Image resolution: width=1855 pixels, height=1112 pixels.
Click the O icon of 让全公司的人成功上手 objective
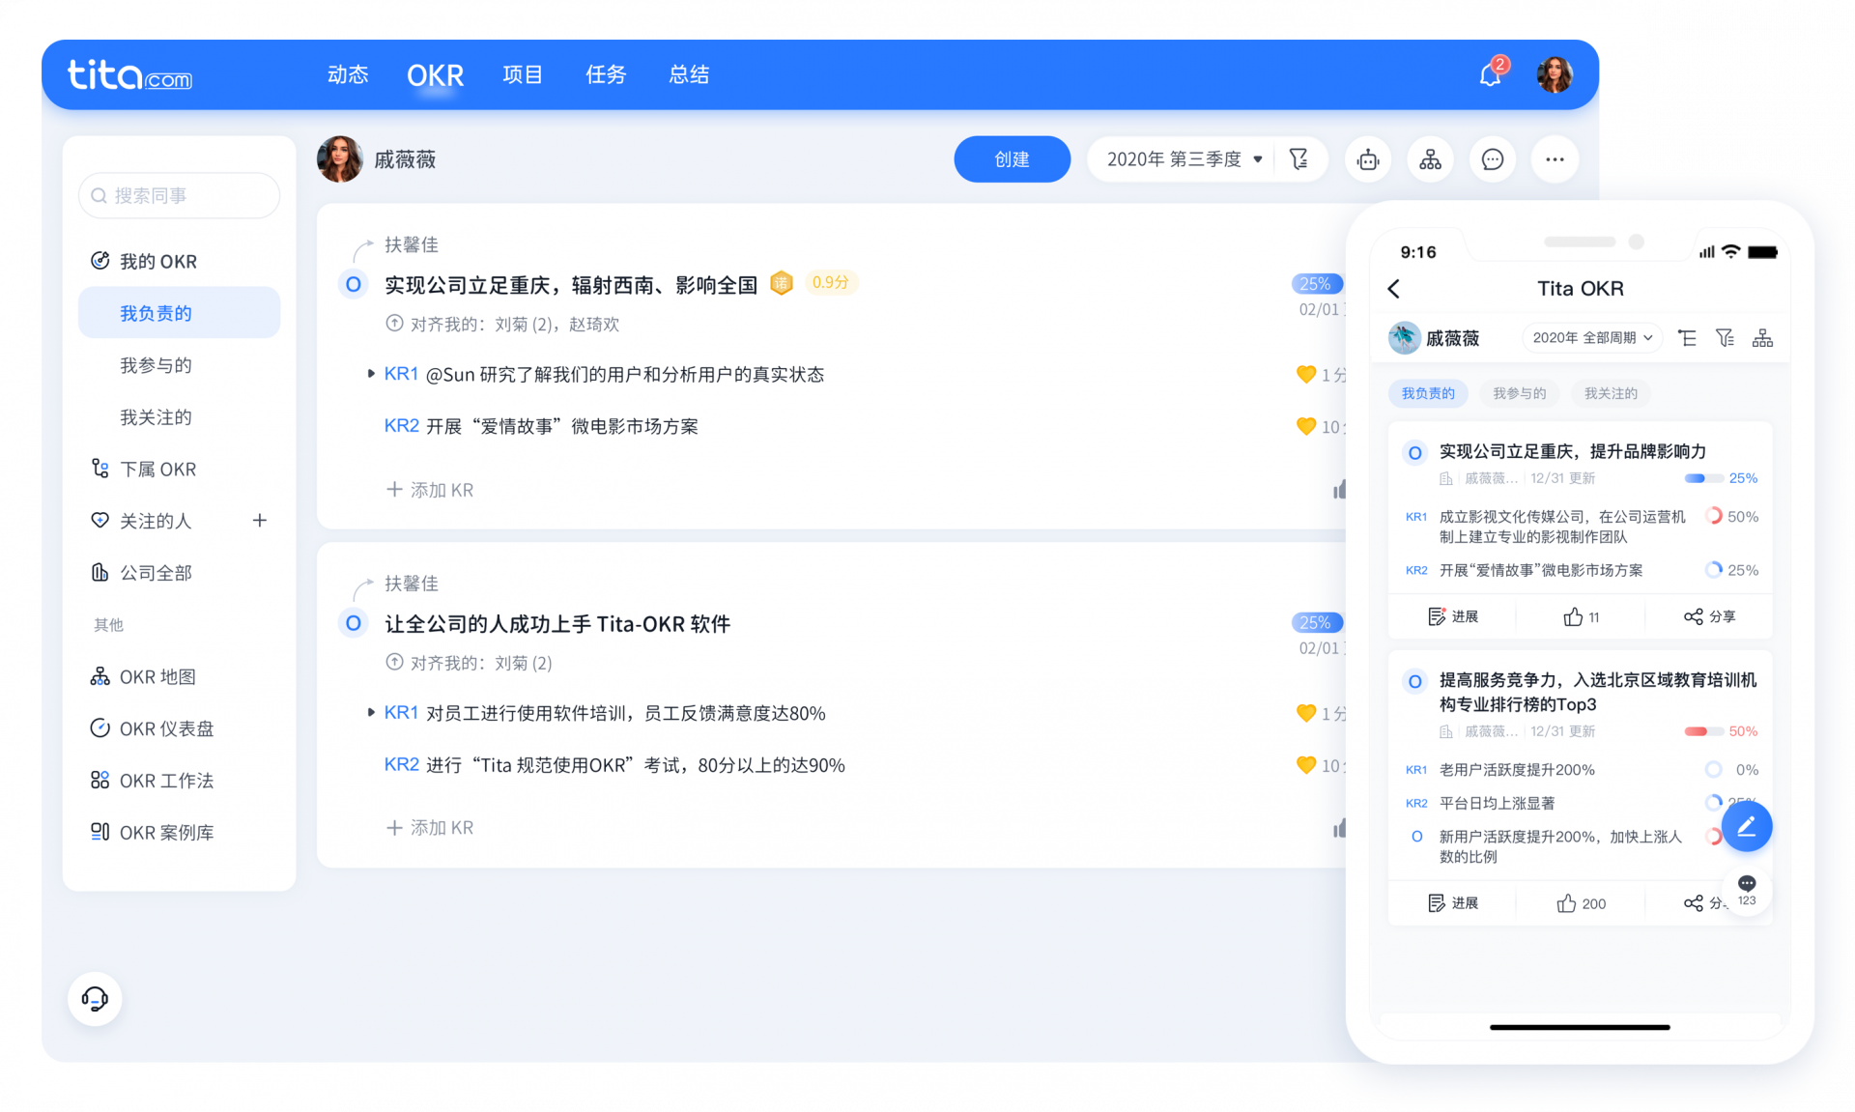click(x=354, y=623)
